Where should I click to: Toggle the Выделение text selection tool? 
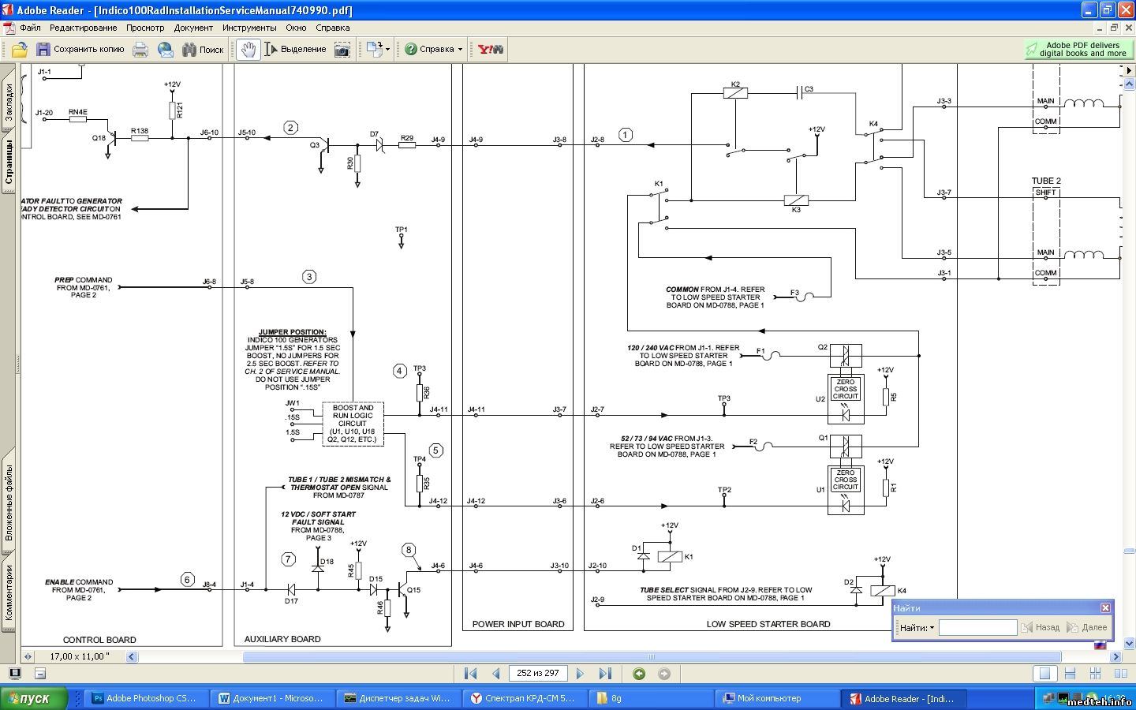tap(295, 50)
